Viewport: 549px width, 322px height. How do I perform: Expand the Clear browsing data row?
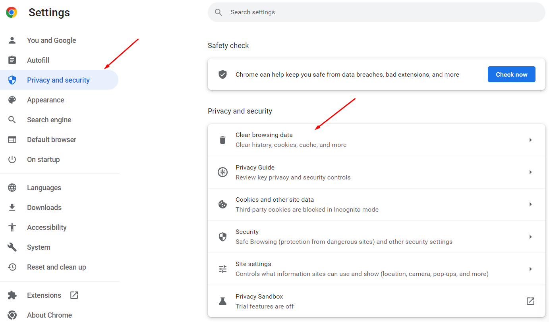click(x=530, y=140)
